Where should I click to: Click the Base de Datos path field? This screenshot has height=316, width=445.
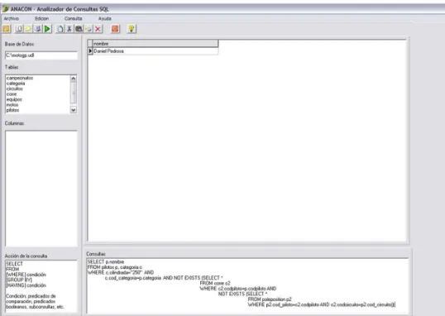[41, 55]
